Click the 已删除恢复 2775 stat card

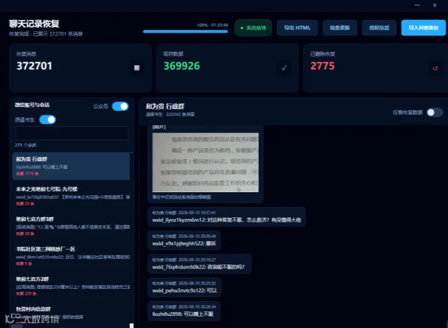coord(376,68)
